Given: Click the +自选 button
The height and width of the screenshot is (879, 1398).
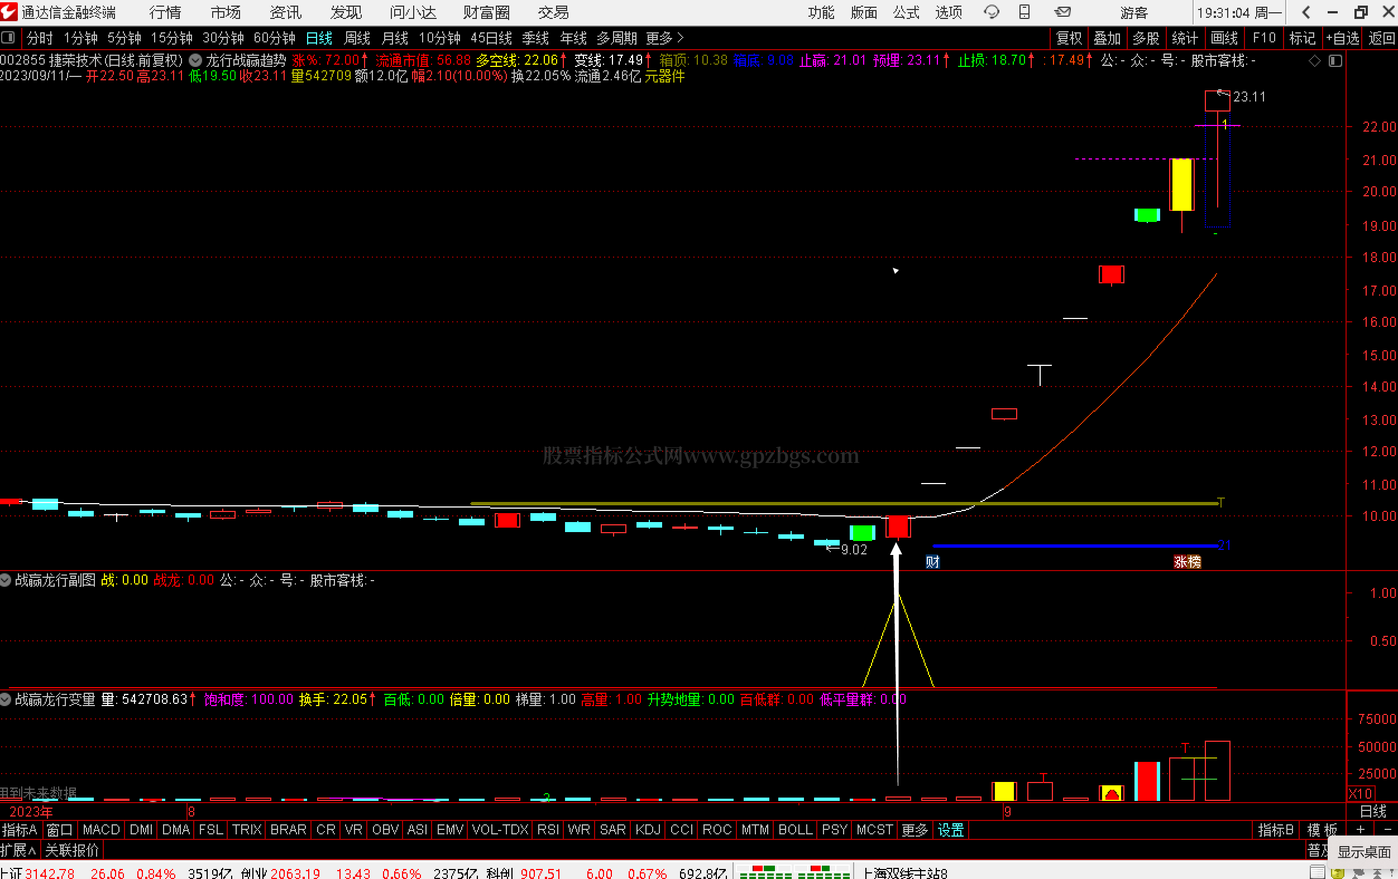Looking at the screenshot, I should (1342, 38).
